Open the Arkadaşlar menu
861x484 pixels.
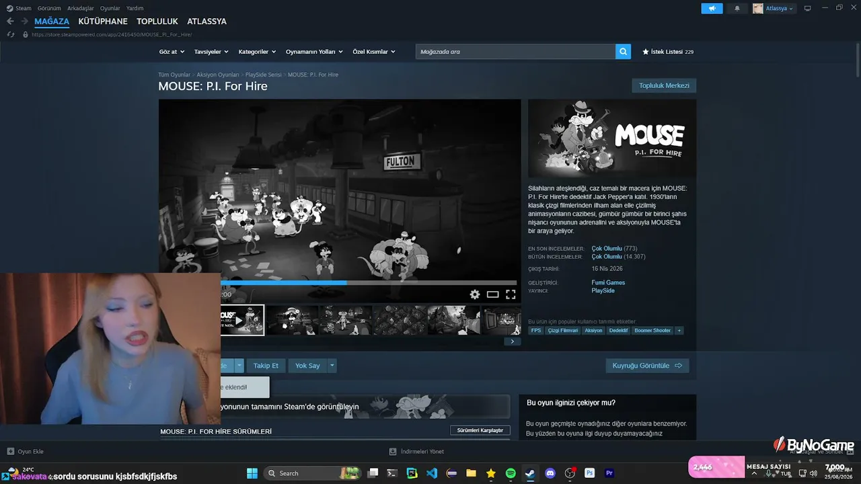click(x=81, y=8)
